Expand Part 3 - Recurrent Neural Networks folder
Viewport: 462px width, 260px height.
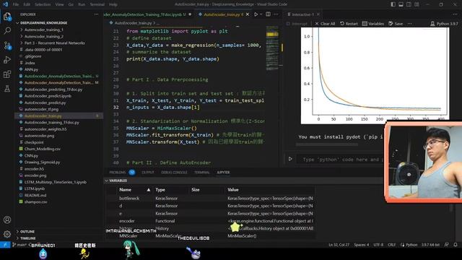pos(55,43)
